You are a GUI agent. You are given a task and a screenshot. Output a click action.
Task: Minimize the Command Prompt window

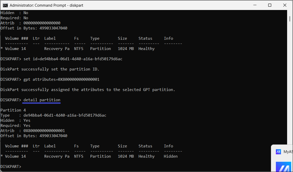[255, 5]
